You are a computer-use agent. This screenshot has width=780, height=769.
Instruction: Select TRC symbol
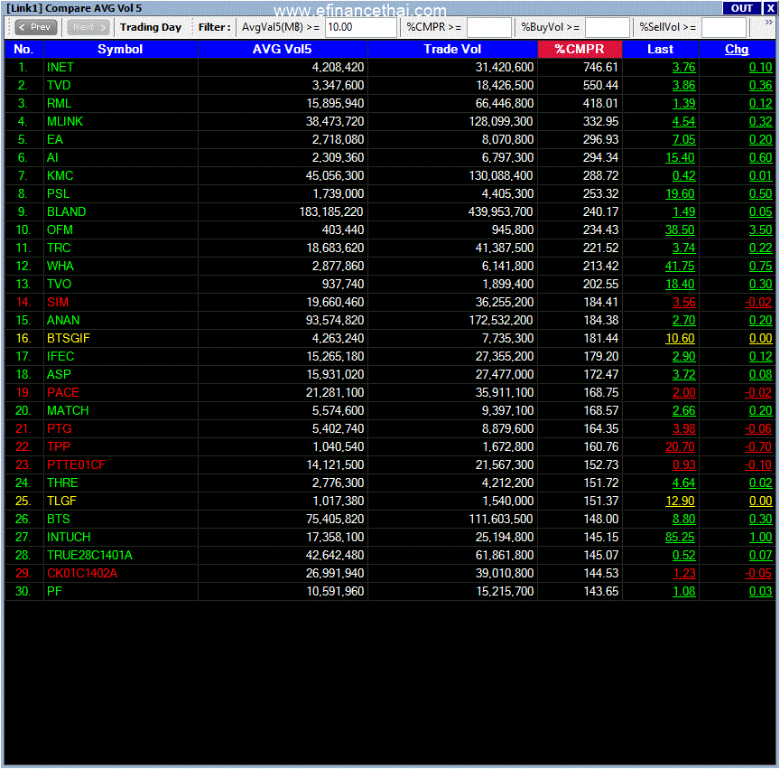59,248
